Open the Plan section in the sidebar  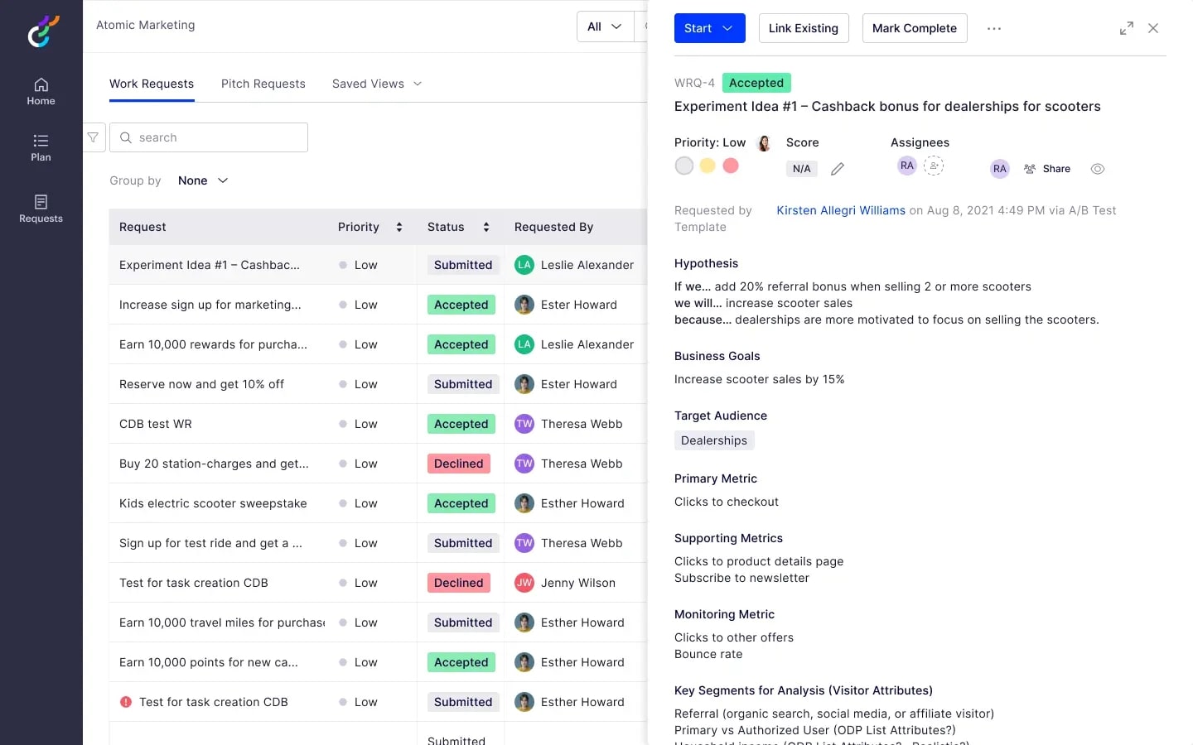pyautogui.click(x=41, y=147)
